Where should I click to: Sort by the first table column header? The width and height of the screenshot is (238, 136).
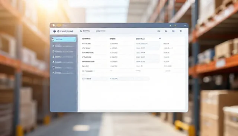tap(86, 38)
